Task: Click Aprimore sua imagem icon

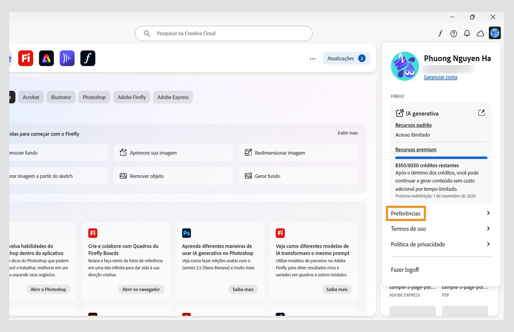Action: [123, 152]
